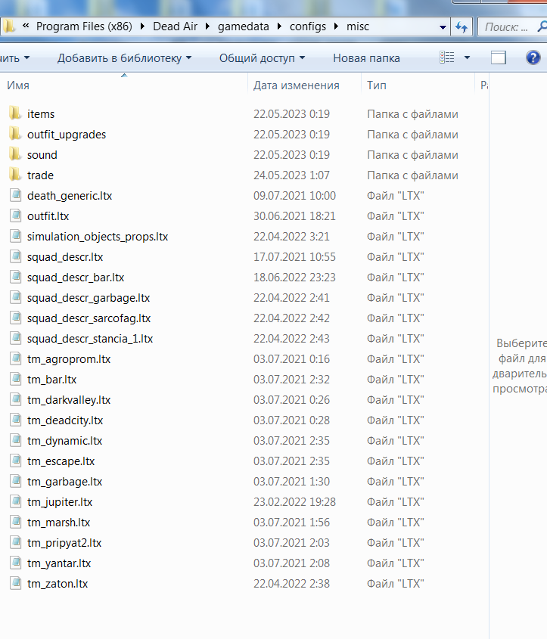Select the squad_descr_garbage.ltx file name
Viewport: 547px width, 639px height.
pos(89,298)
